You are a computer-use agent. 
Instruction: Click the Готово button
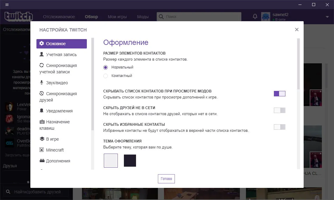click(x=166, y=179)
